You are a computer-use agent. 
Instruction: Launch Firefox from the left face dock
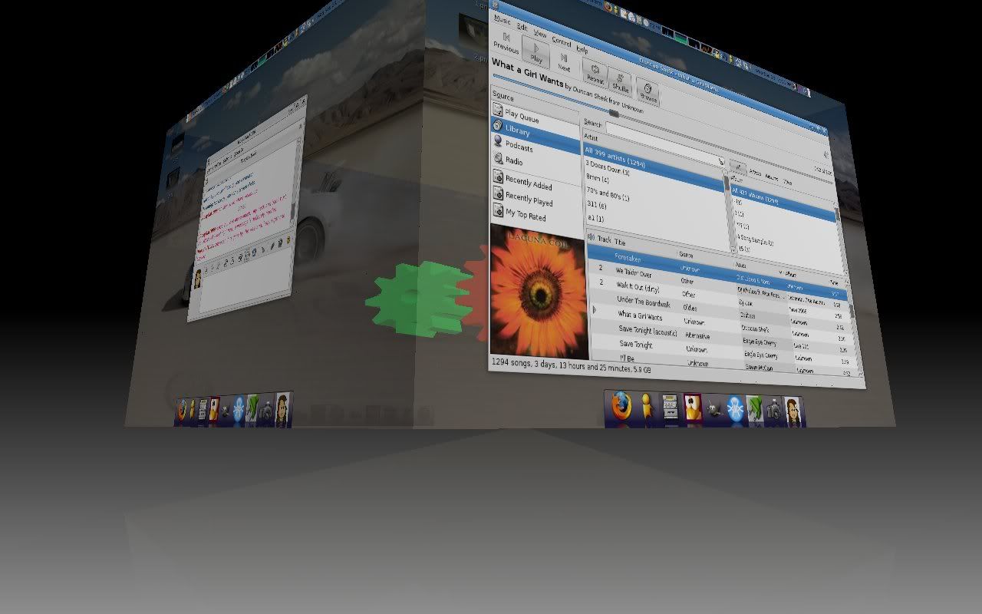point(182,411)
